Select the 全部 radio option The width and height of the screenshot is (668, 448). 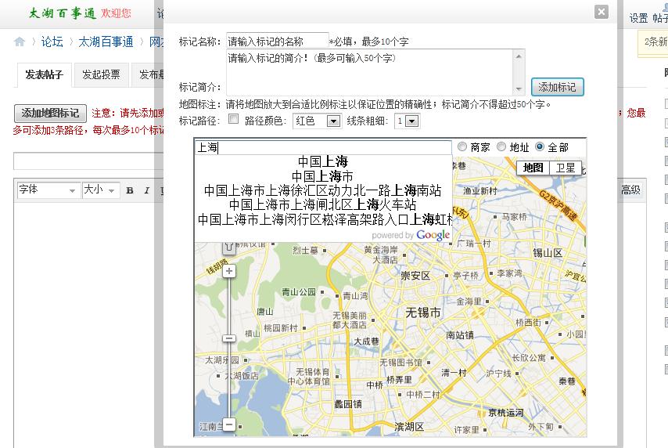(x=540, y=146)
